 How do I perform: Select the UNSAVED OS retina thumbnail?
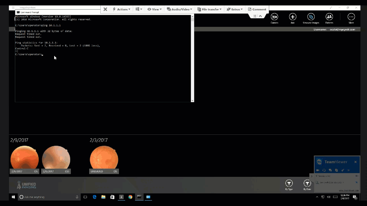pyautogui.click(x=104, y=159)
